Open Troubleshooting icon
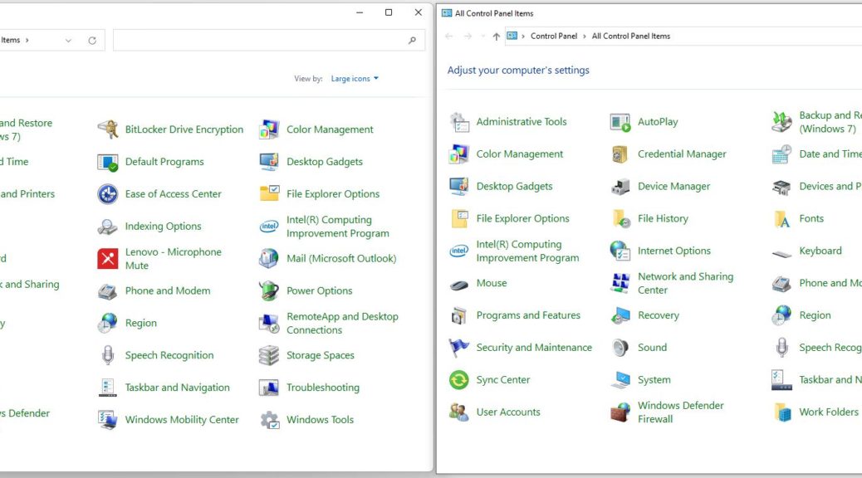Viewport: 862px width, 478px height. pos(269,388)
